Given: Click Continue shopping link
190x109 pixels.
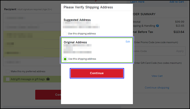Looking at the screenshot, I should tap(157, 88).
